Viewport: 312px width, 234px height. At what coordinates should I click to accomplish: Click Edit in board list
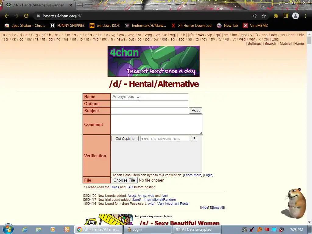[x=275, y=39]
